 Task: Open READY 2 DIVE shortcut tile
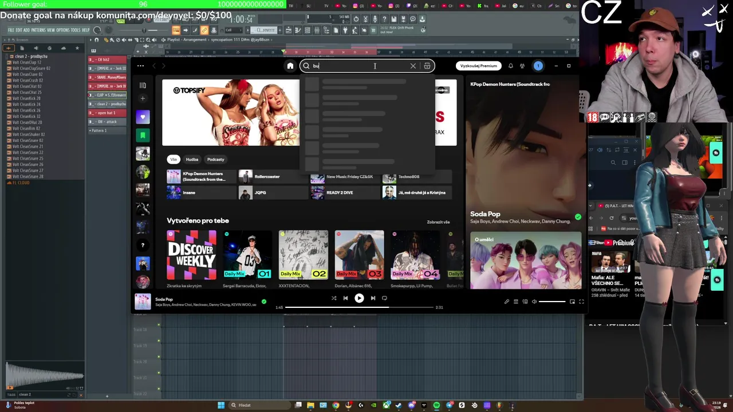[x=345, y=193]
